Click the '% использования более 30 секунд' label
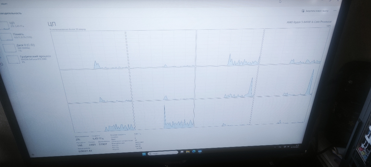The width and height of the screenshot is (371, 167). [x=67, y=29]
